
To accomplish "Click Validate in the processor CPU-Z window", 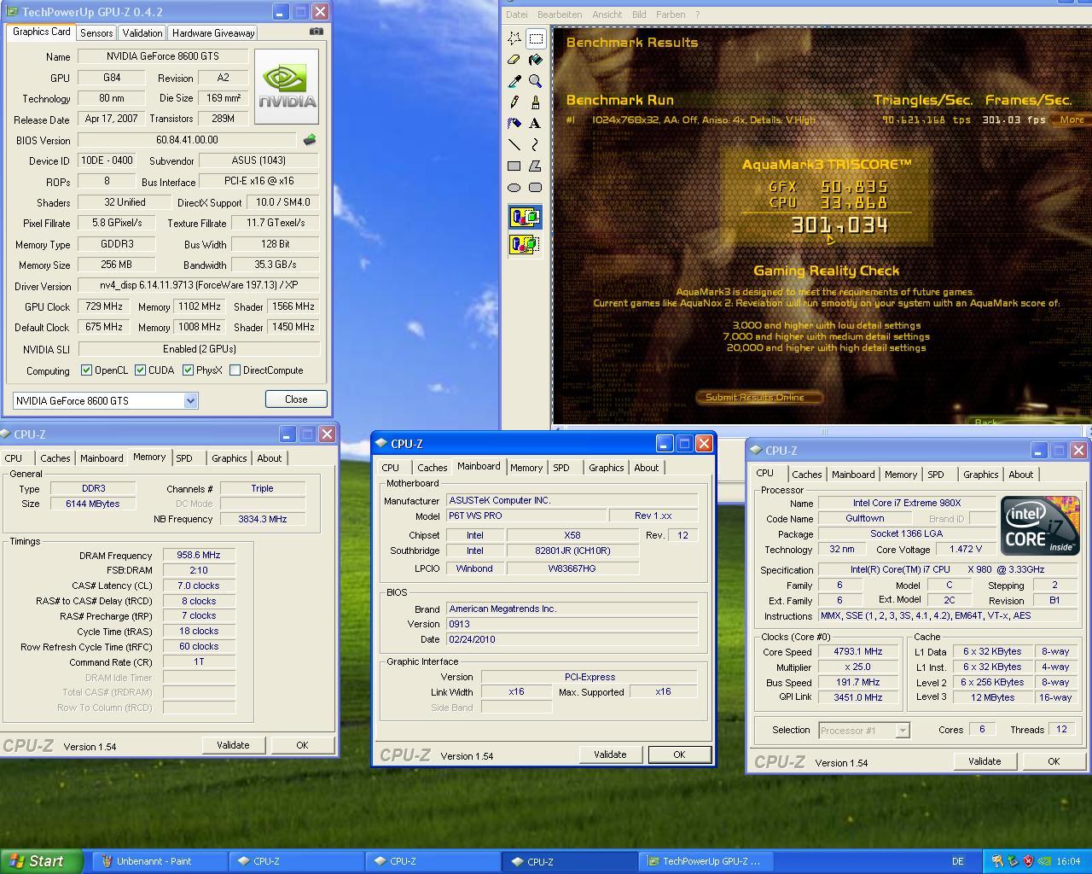I will click(x=985, y=761).
